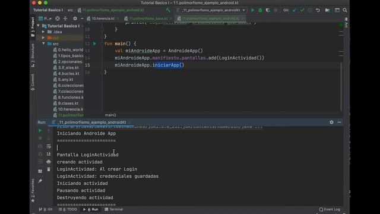380x214 pixels.
Task: Open the Terminal tool window tab
Action: [113, 209]
